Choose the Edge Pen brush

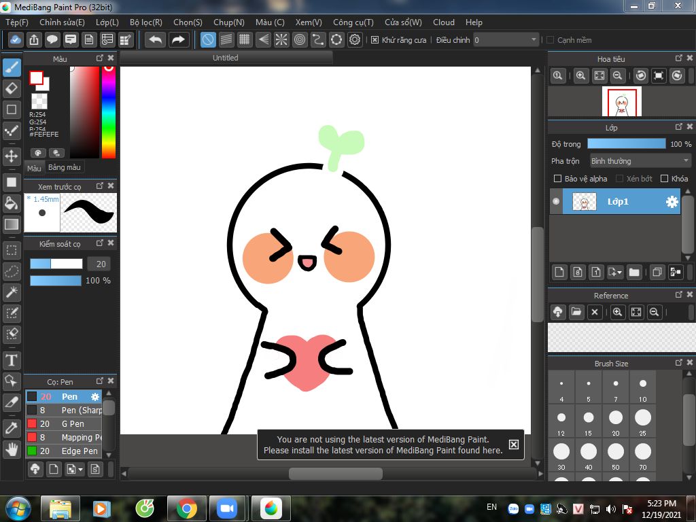(x=63, y=451)
